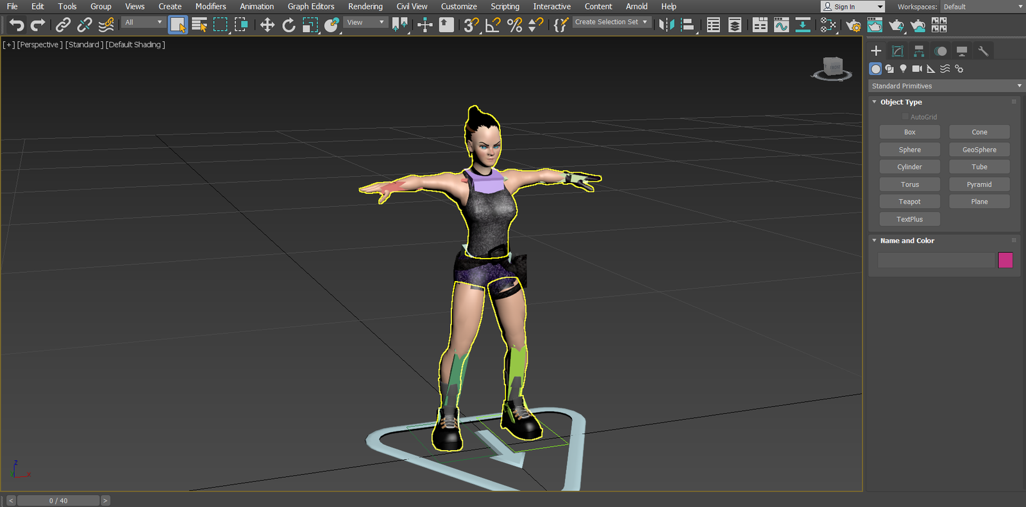Open Render Setup with the teapot gear icon

click(x=853, y=25)
